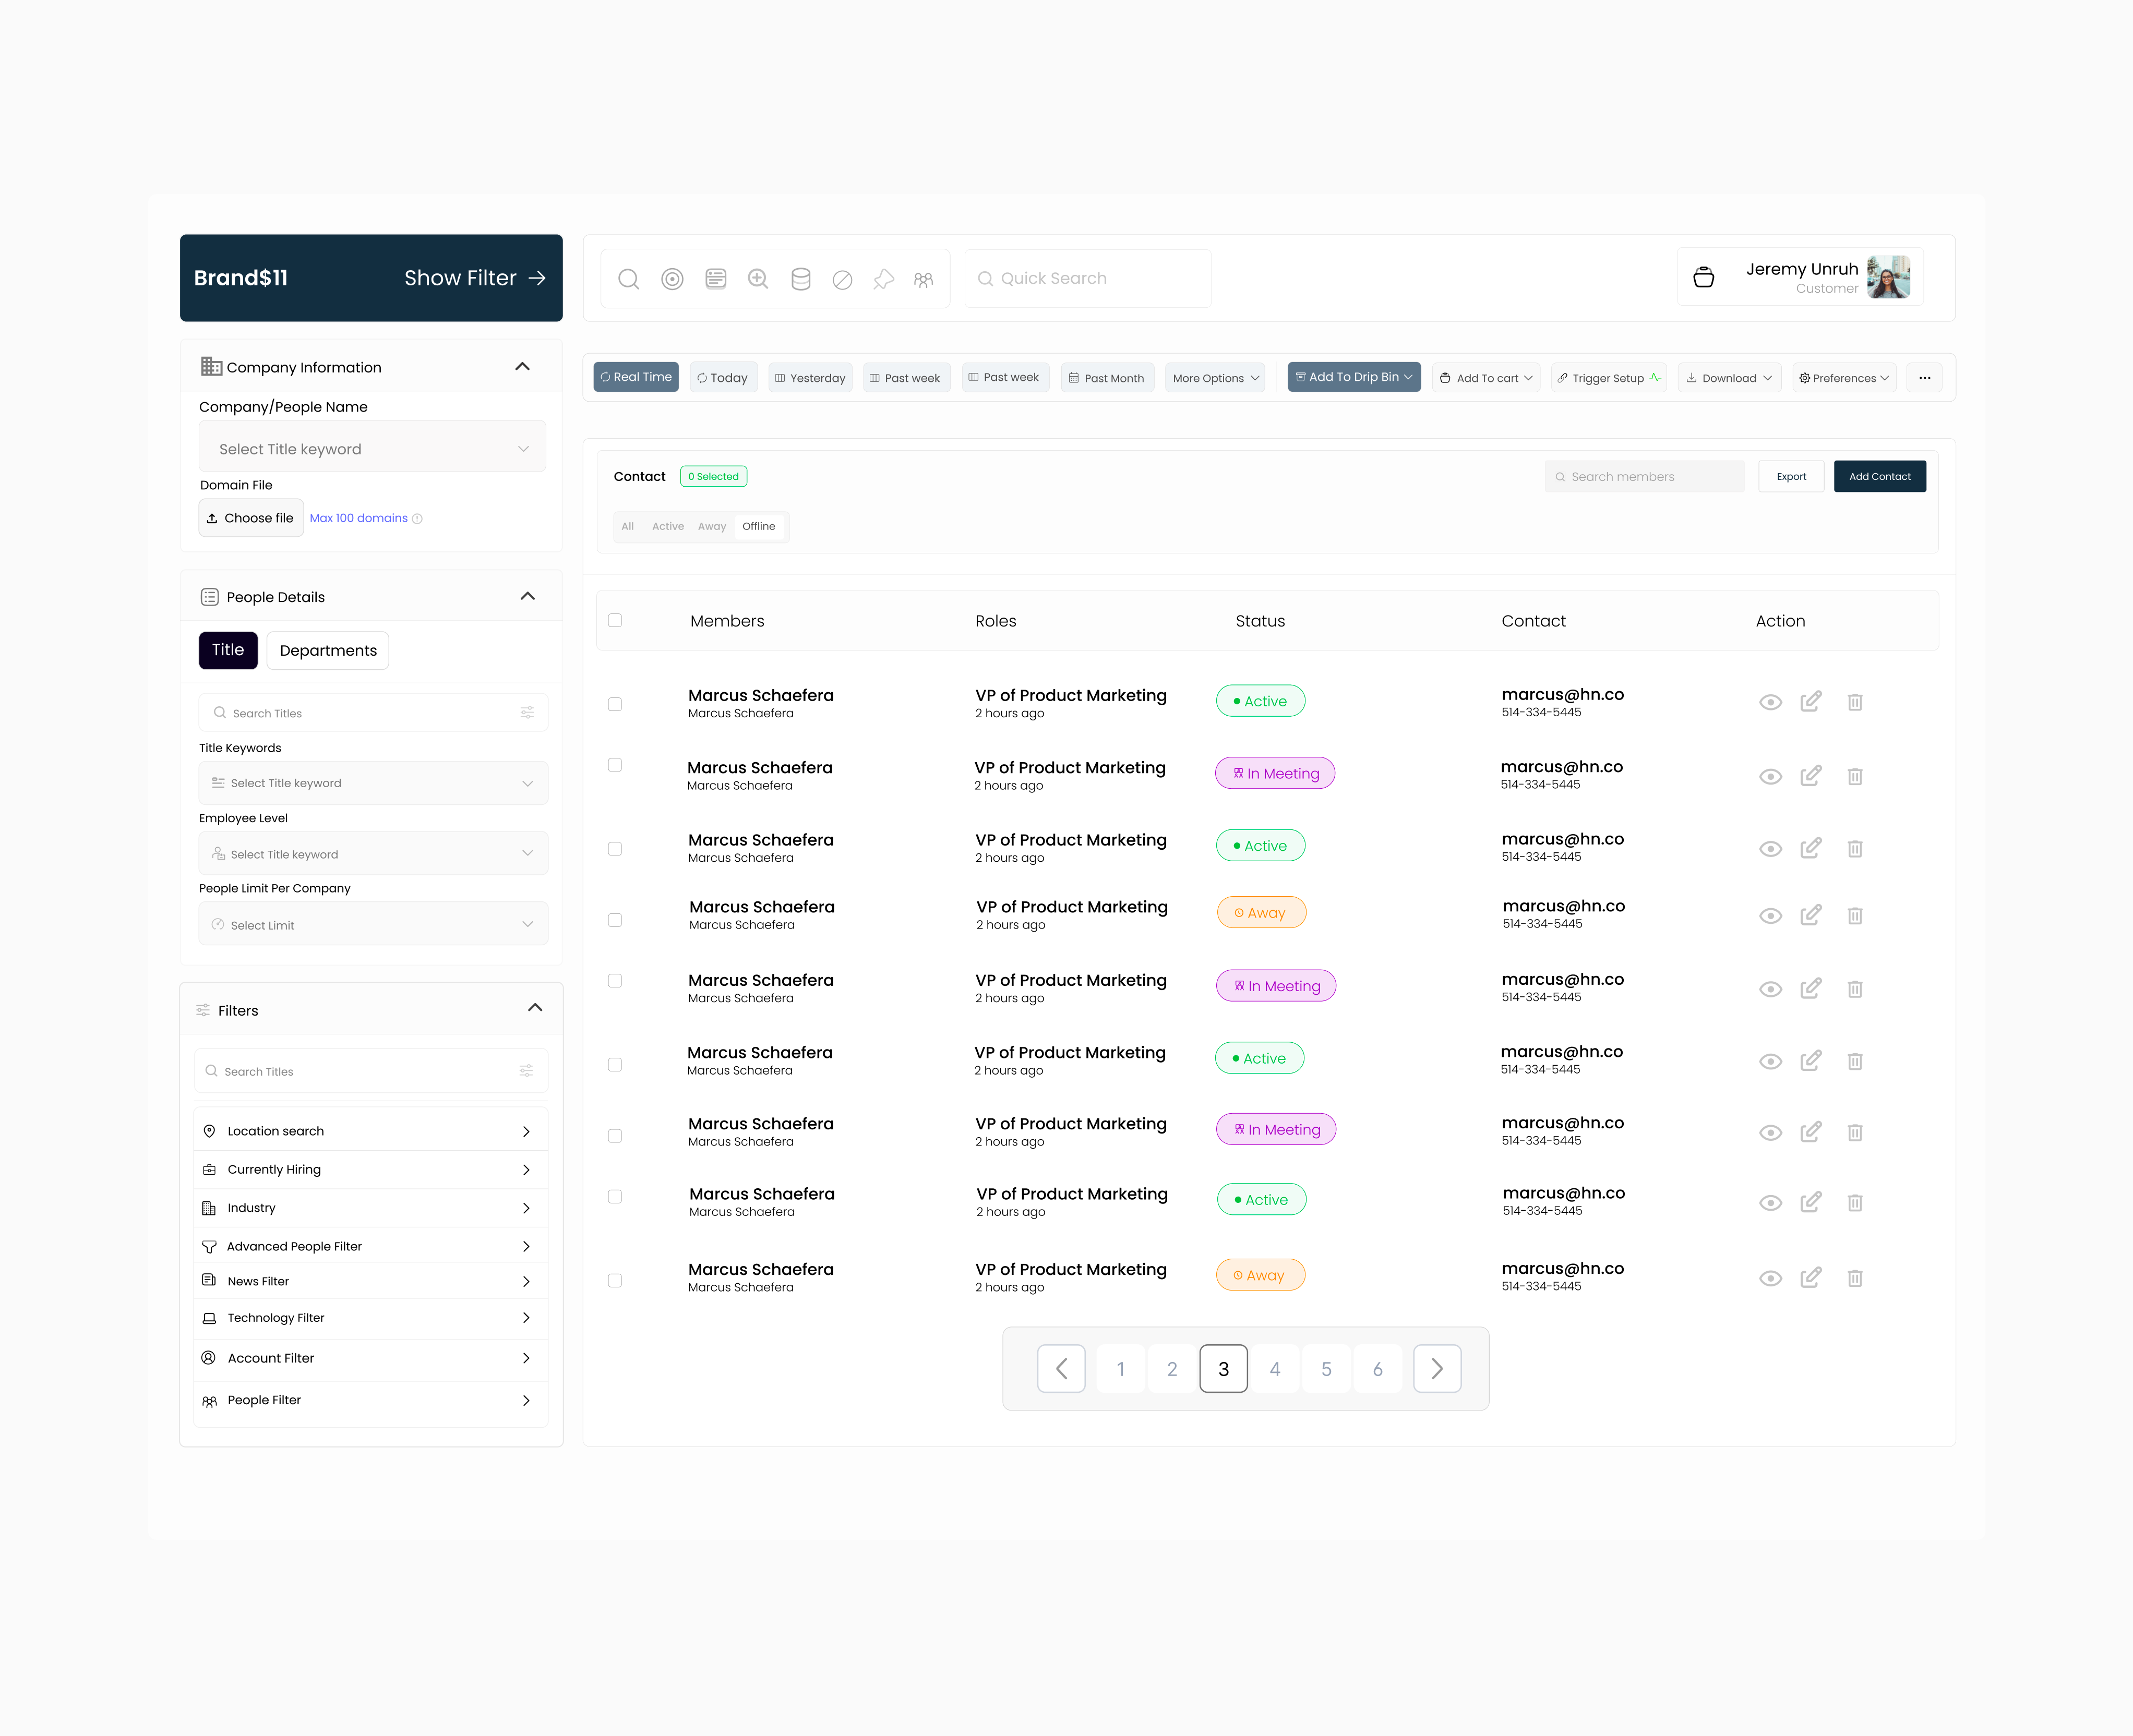The width and height of the screenshot is (2133, 1736).
Task: Click the target icon in the top toolbar
Action: [672, 278]
